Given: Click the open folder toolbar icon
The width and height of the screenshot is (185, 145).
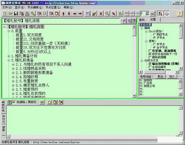Looking at the screenshot, I should [x=10, y=14].
